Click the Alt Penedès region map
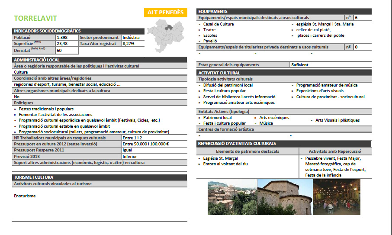392x235 pixels. [166, 35]
